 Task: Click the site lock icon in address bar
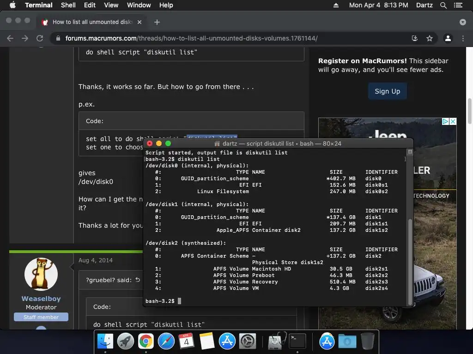click(58, 38)
